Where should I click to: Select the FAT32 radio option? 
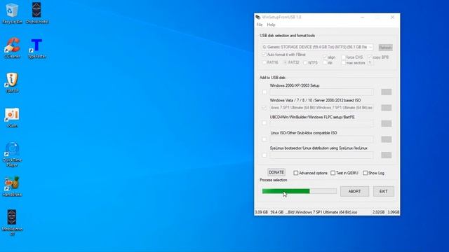(x=286, y=62)
